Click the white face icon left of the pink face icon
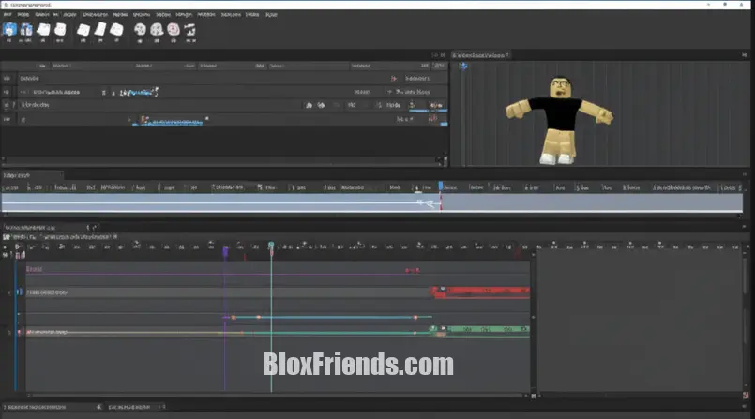The image size is (755, 419). 157,30
